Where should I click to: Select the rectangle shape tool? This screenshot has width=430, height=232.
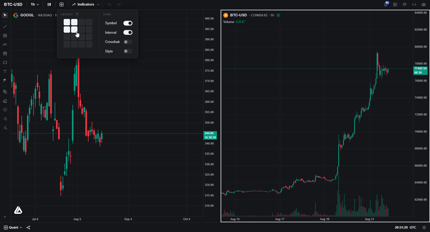coord(5,62)
